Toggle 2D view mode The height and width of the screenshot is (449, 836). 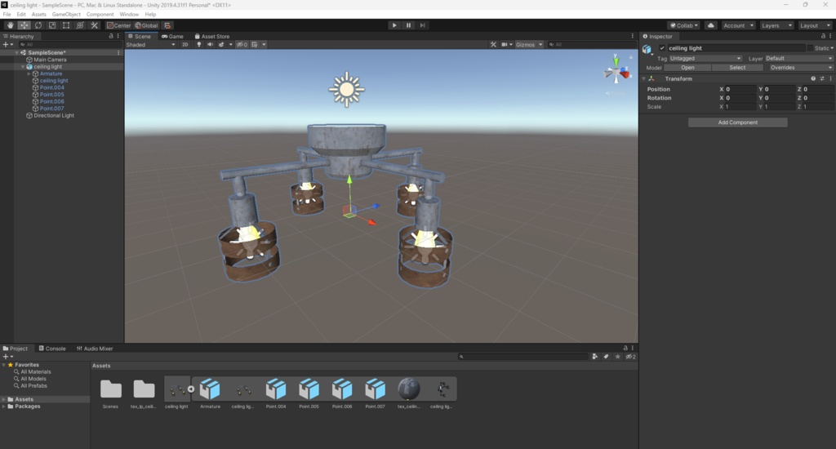185,44
